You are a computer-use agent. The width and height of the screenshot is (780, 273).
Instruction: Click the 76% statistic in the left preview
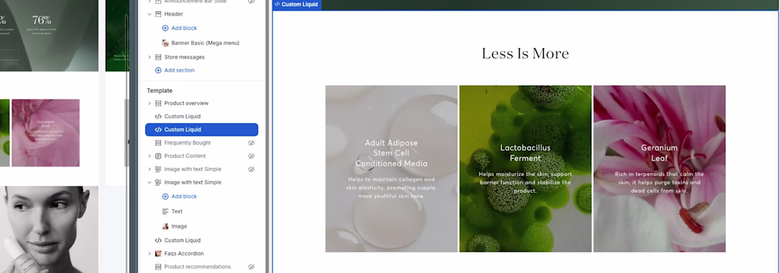[x=42, y=21]
